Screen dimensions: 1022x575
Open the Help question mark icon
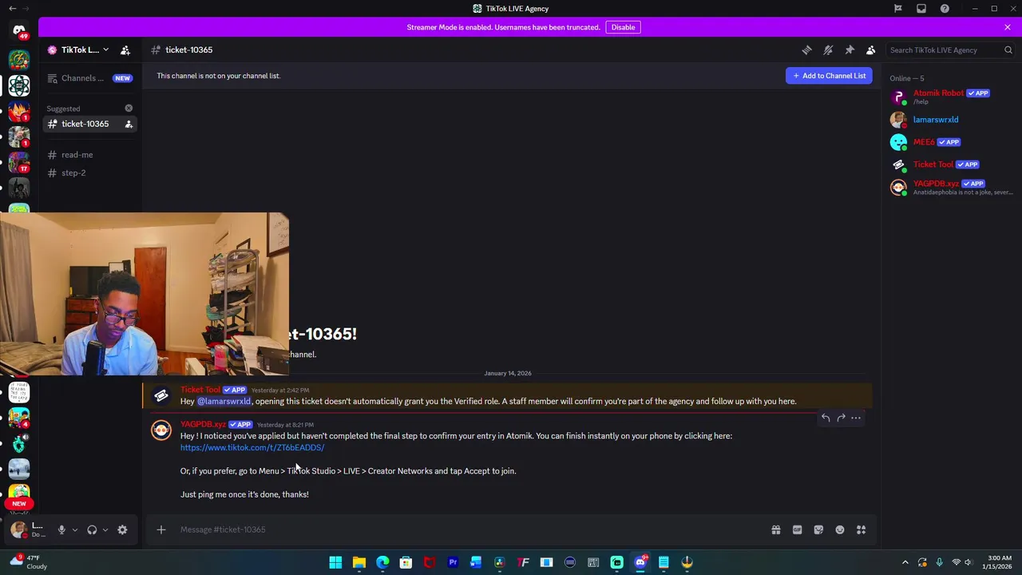pos(945,8)
